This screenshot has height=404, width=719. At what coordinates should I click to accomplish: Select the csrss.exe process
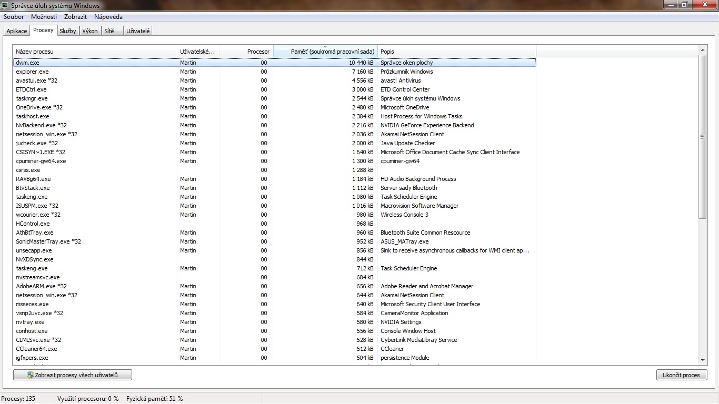[x=274, y=170]
